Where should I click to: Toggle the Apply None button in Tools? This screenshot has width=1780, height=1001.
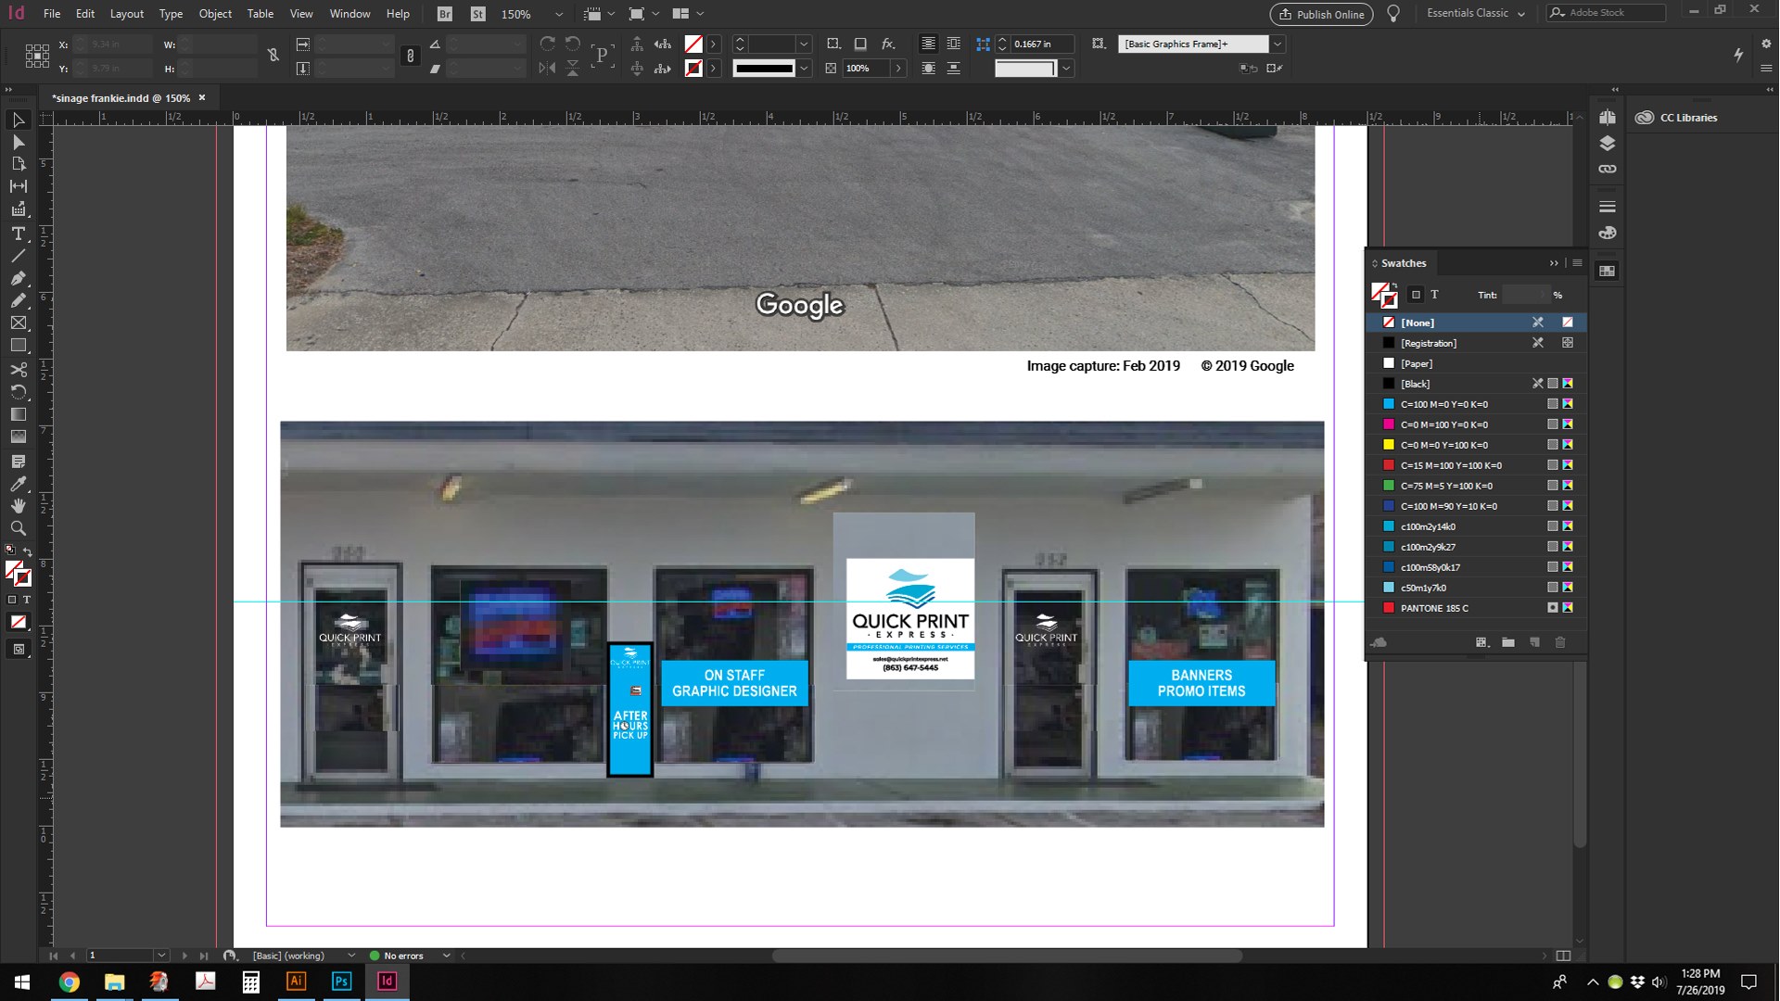[18, 623]
